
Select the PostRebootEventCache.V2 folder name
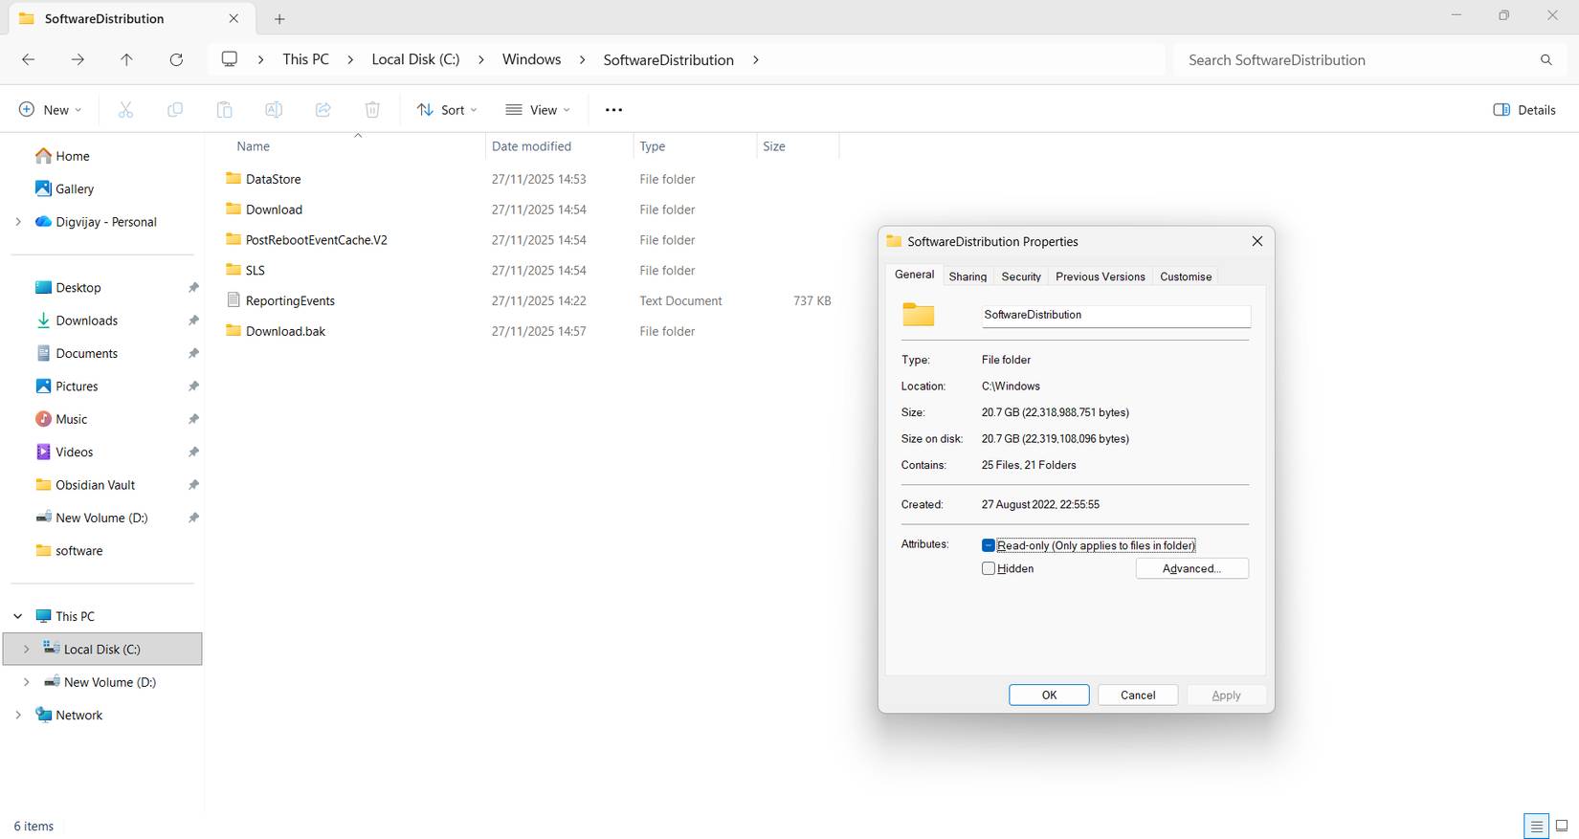317,239
